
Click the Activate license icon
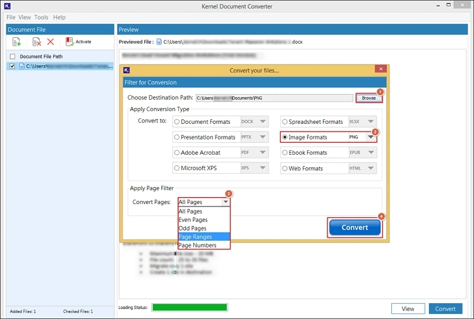click(x=70, y=42)
